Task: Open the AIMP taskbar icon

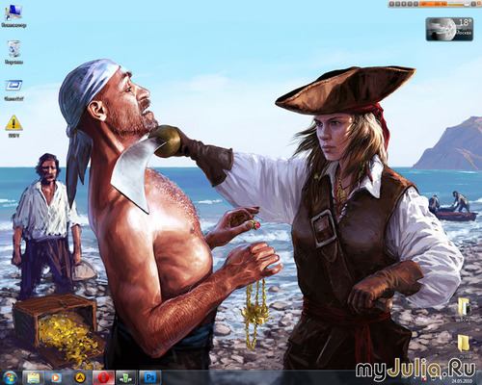Action: pyautogui.click(x=80, y=377)
